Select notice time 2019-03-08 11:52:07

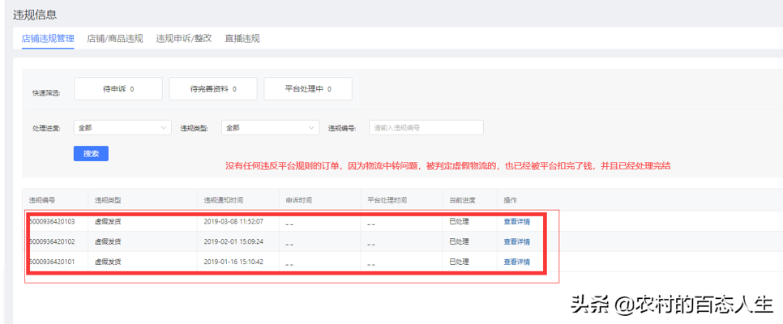tap(233, 222)
